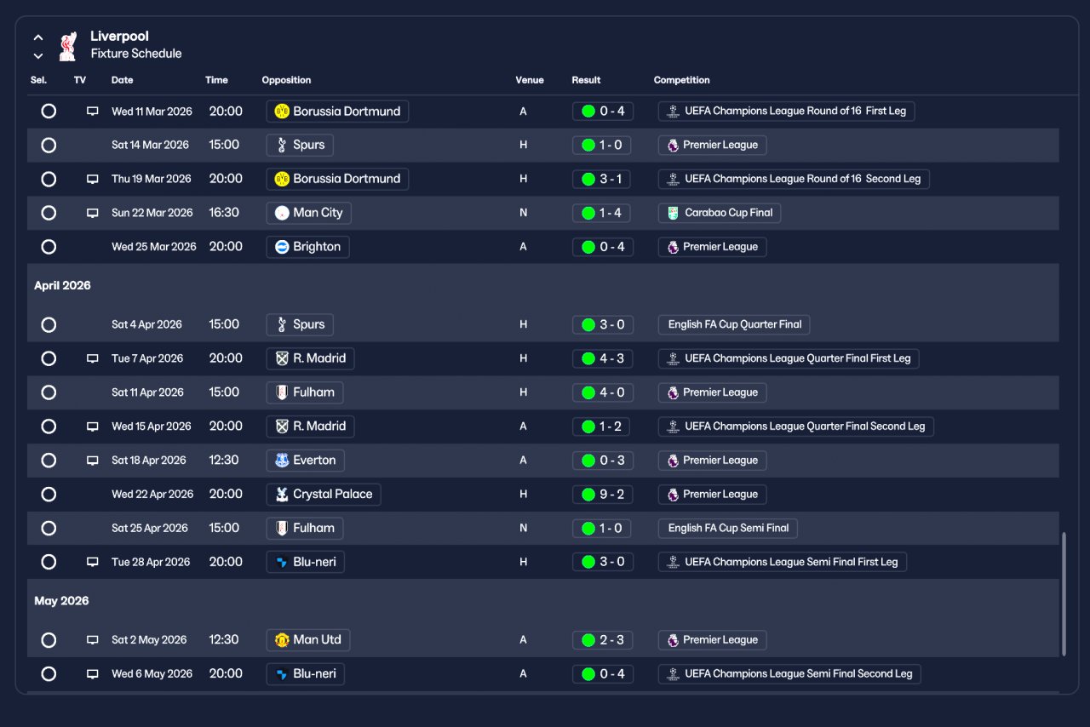The height and width of the screenshot is (727, 1090).
Task: Open the 1 - 4 result against Man City
Action: [603, 214]
